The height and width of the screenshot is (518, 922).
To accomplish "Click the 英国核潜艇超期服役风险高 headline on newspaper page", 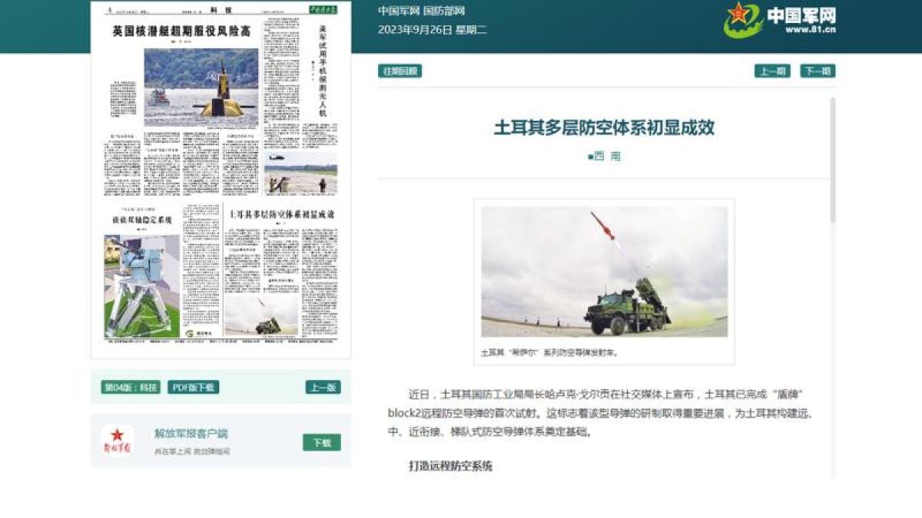I will pyautogui.click(x=181, y=31).
